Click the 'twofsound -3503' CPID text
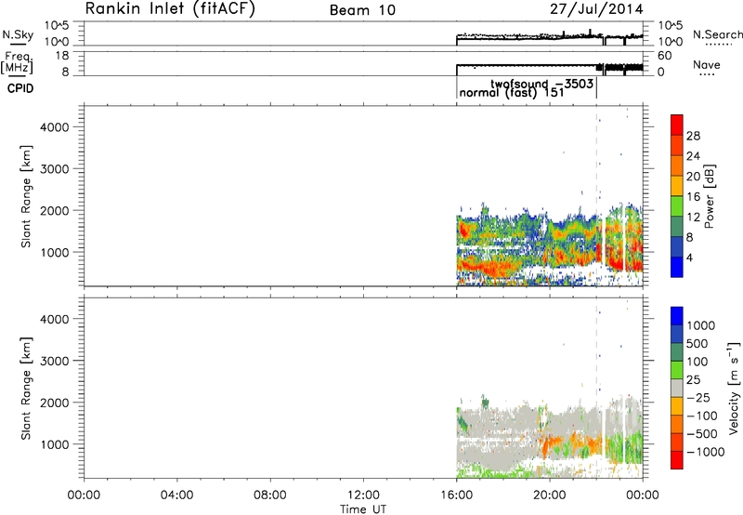The image size is (743, 515). coord(541,84)
